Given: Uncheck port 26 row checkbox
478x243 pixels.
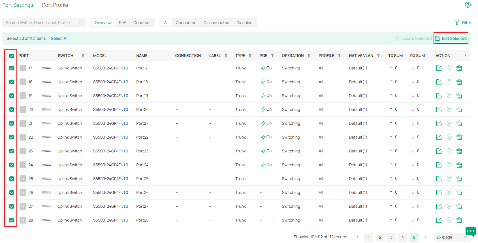Looking at the screenshot, I should click(x=12, y=192).
